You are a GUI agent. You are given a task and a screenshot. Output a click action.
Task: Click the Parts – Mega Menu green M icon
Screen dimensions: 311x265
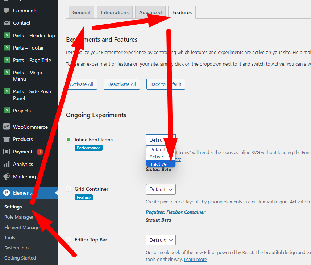pyautogui.click(x=7, y=73)
